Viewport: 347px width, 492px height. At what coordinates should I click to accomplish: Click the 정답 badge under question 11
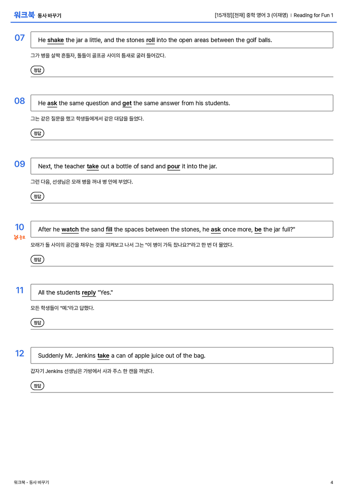(x=37, y=322)
